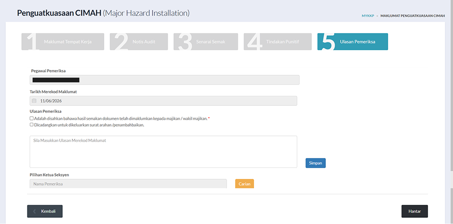The height and width of the screenshot is (224, 453).
Task: Switch to step 3 Senarai Semak
Action: pyautogui.click(x=205, y=42)
